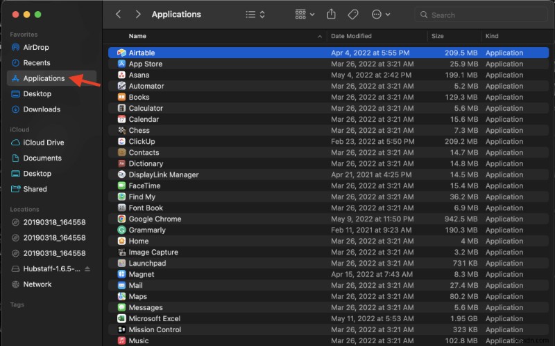Click 'Feb 11, 2021 at 9:23 AM' date
Viewport: 555px width, 346px height.
(371, 230)
